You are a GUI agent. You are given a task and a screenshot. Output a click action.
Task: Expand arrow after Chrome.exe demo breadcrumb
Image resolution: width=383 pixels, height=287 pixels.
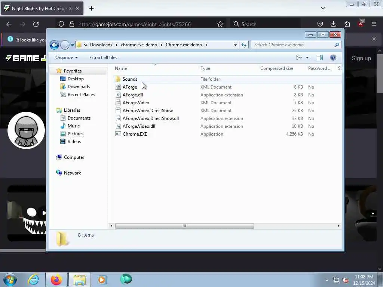click(x=206, y=45)
